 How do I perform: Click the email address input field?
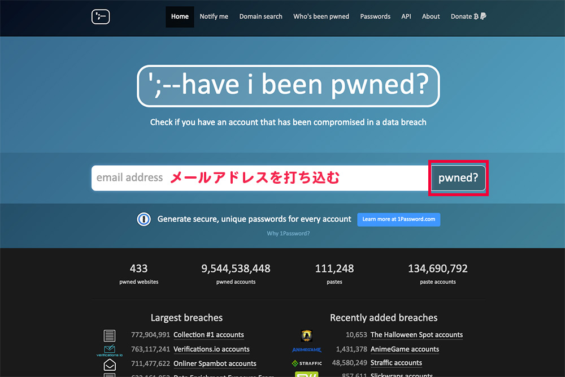click(226, 177)
